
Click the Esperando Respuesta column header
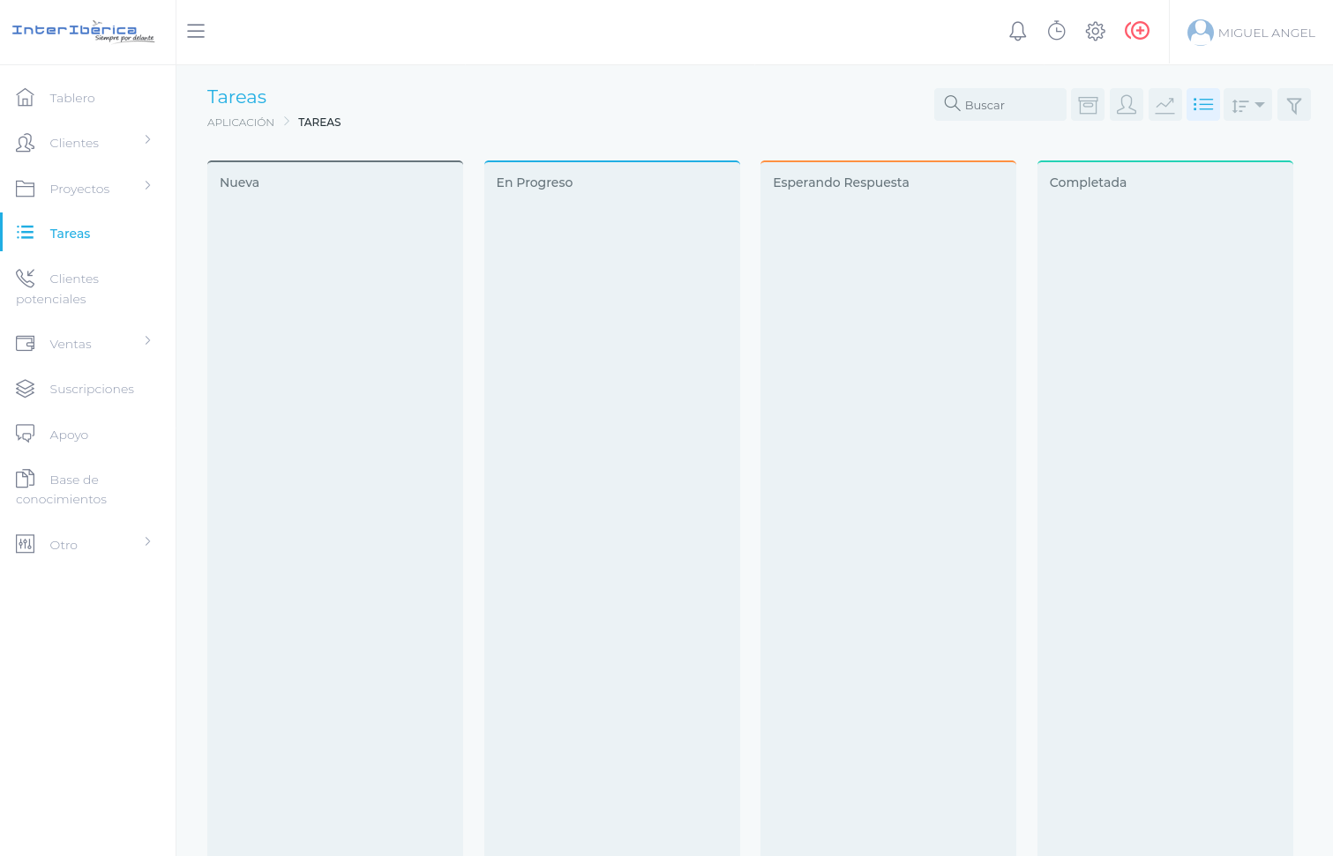(x=841, y=182)
